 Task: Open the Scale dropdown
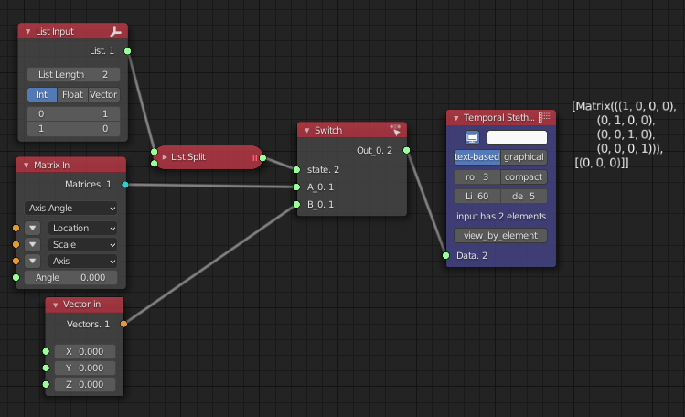[82, 245]
